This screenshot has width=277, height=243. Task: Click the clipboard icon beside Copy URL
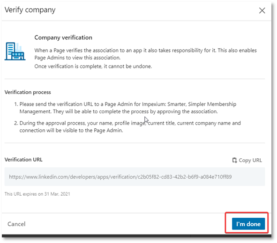(x=234, y=160)
